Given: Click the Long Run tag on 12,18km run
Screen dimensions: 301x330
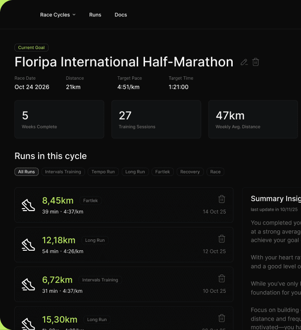Looking at the screenshot, I should point(95,240).
